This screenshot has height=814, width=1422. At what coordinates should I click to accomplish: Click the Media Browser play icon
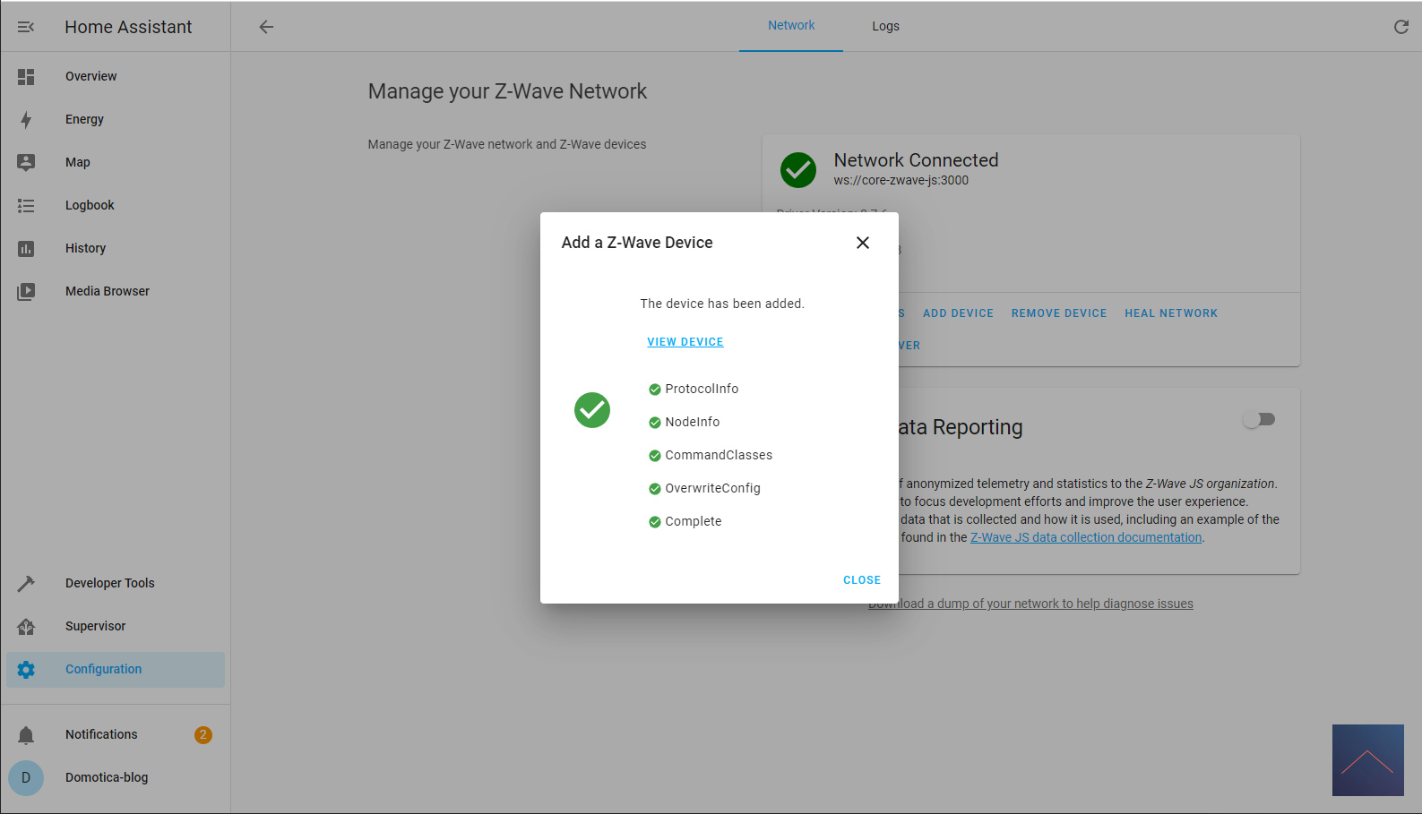click(26, 292)
